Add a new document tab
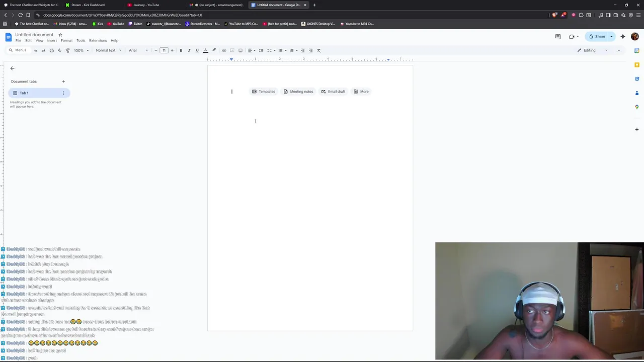 (x=63, y=81)
